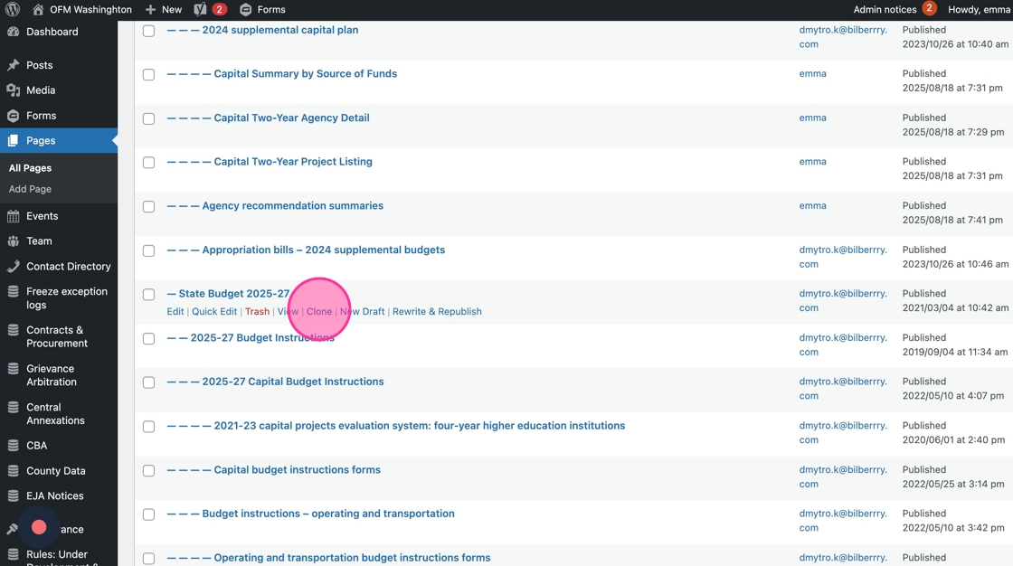Click the Team group icon

tap(13, 241)
